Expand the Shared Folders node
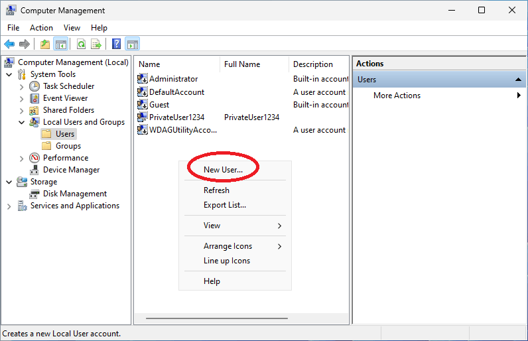This screenshot has width=528, height=341. (21, 111)
